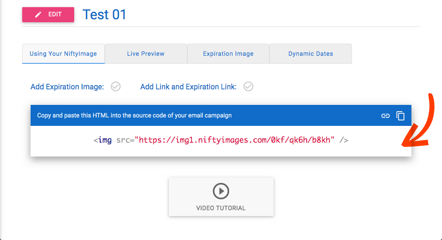Go to the Dynamic Dates tab
The width and height of the screenshot is (442, 240).
[310, 54]
